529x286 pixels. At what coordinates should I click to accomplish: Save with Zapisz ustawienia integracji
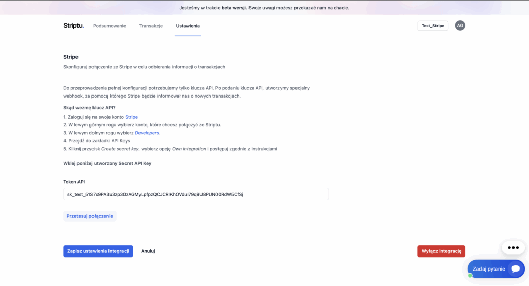tap(98, 251)
